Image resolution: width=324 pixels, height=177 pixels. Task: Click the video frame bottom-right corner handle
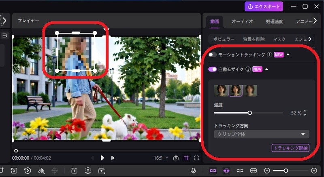200,140
